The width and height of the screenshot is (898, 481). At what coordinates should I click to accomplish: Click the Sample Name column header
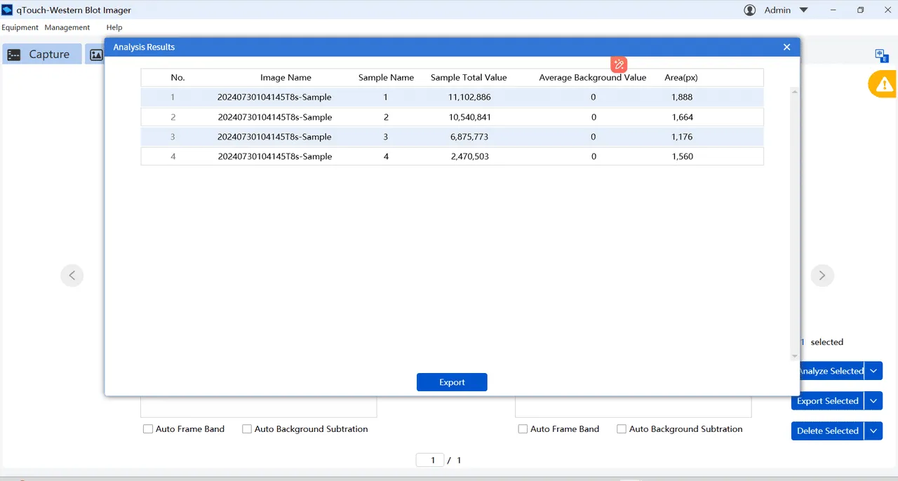[x=386, y=78]
